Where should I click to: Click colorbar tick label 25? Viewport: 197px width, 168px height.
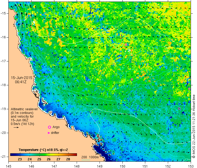(39, 159)
